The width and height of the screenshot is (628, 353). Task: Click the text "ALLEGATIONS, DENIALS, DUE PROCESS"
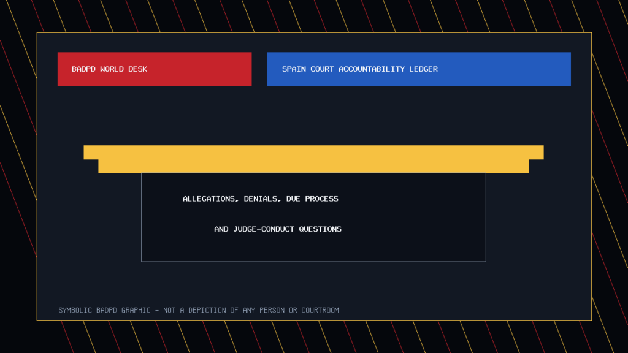pyautogui.click(x=260, y=199)
